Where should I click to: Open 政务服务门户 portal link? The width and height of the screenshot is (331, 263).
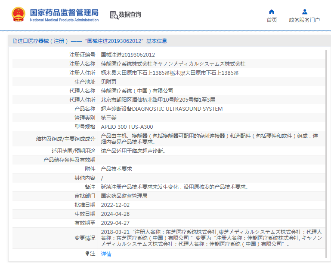[304, 20]
